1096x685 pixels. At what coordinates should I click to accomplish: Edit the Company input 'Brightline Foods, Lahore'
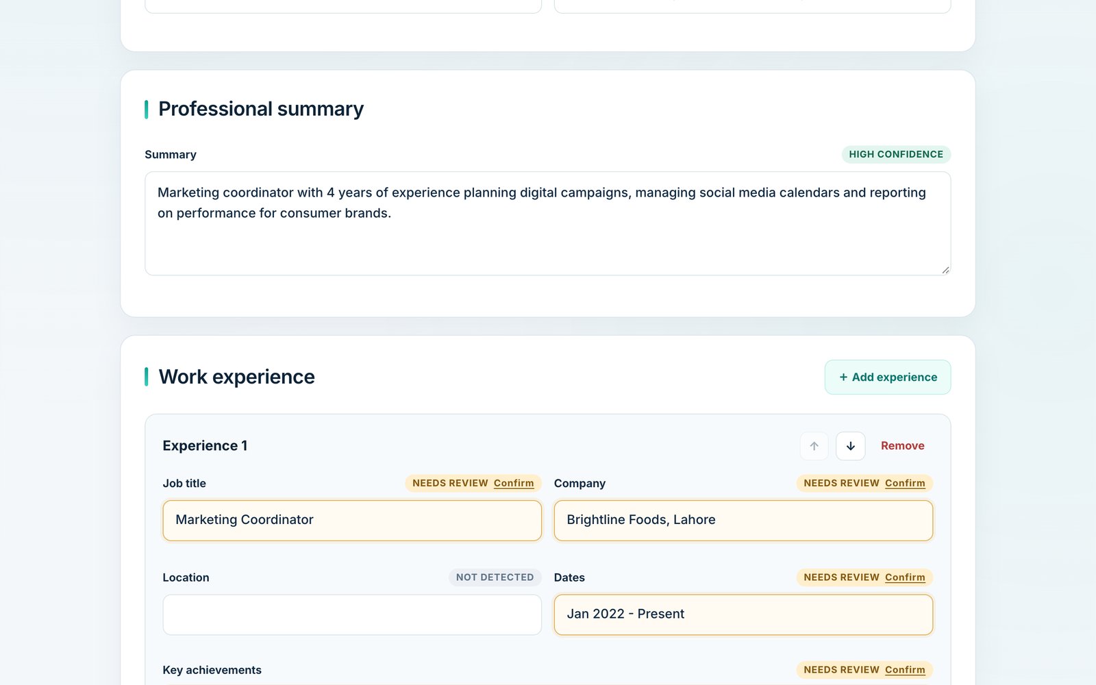point(743,521)
